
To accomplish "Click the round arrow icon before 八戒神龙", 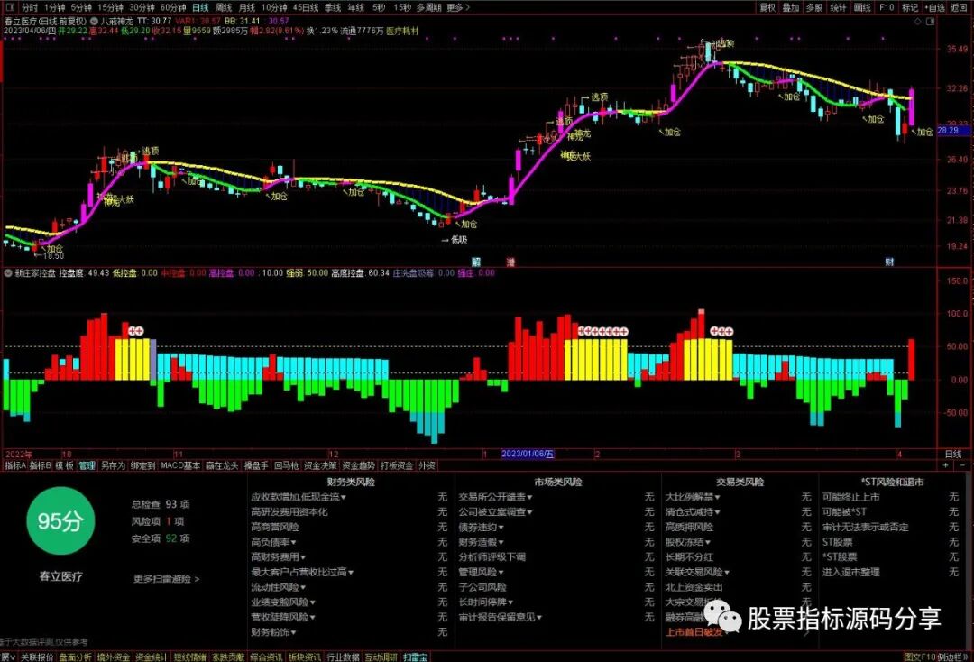I will [x=95, y=21].
